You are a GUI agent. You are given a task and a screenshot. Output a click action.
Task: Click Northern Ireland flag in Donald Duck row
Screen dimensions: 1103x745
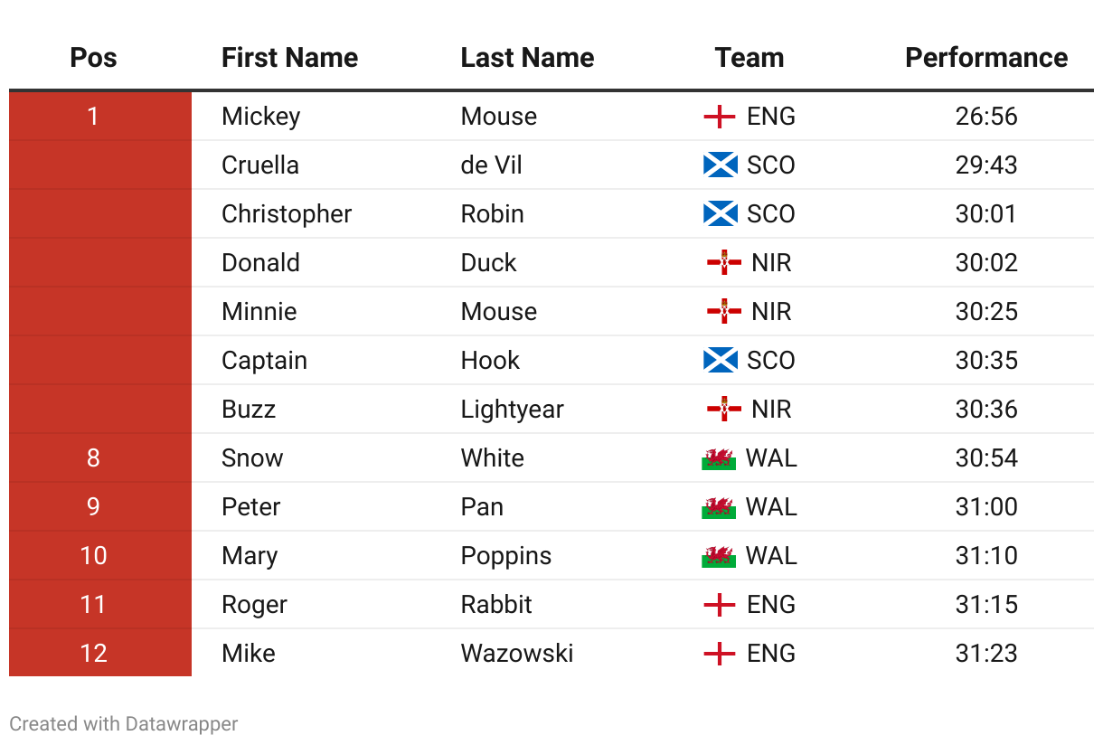(724, 263)
